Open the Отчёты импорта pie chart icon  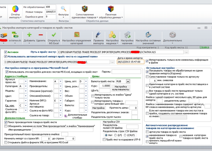(x=15, y=9)
